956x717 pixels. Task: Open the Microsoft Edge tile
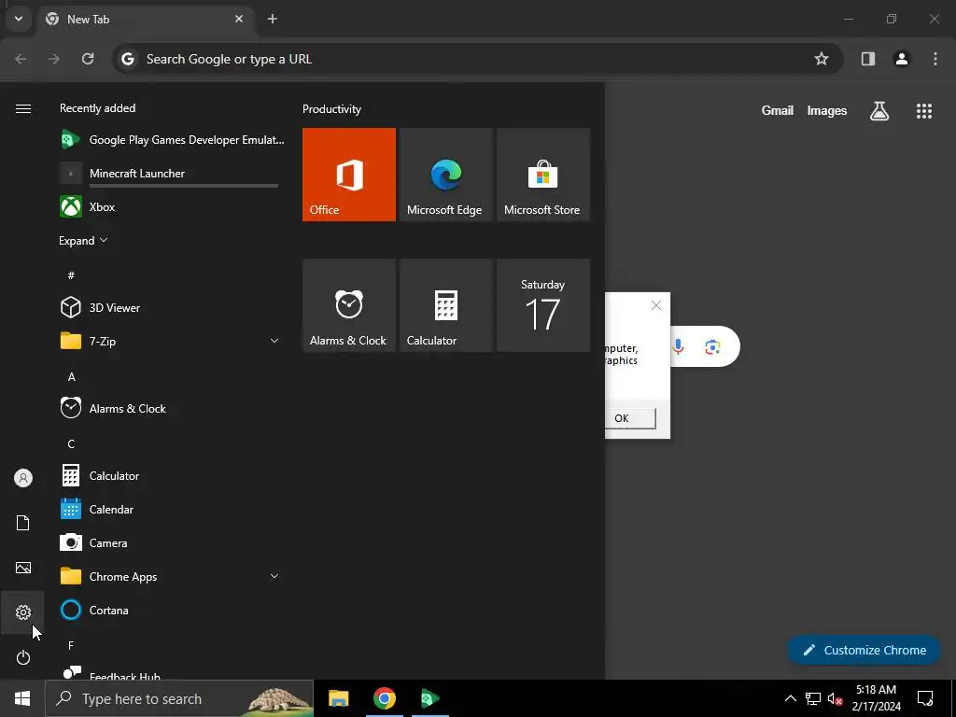click(445, 175)
